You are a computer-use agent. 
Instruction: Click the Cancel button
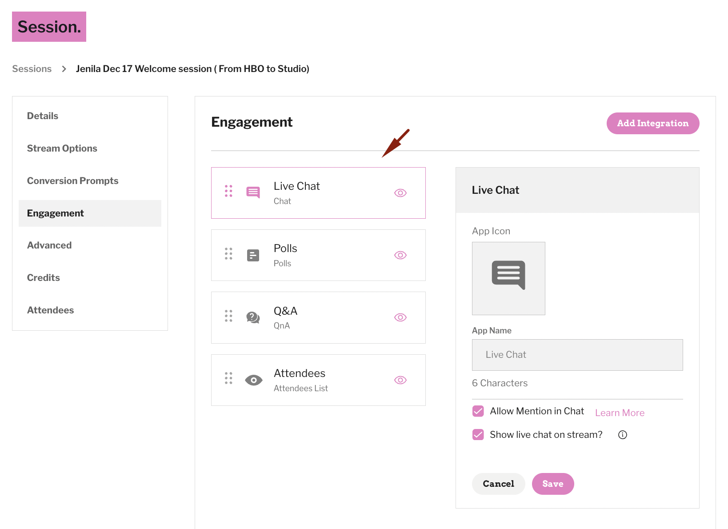[499, 484]
